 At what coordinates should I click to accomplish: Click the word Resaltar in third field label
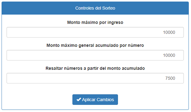tap(54, 68)
